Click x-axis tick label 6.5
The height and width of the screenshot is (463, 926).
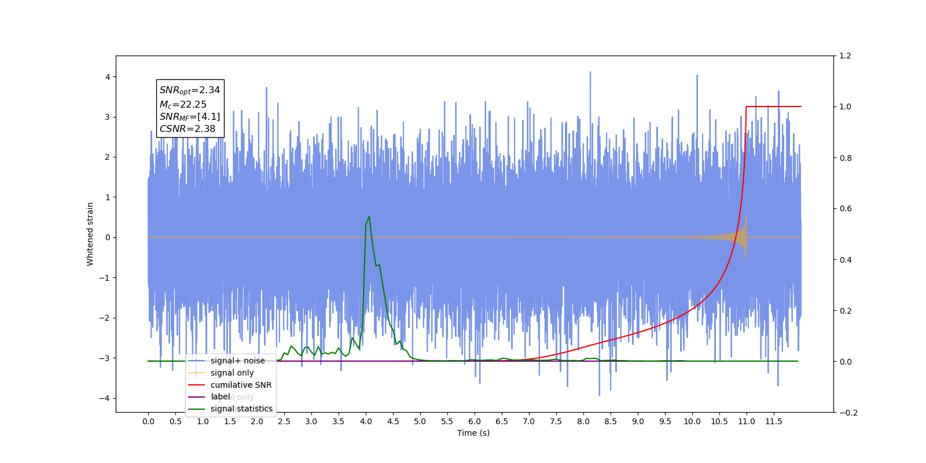pos(502,421)
